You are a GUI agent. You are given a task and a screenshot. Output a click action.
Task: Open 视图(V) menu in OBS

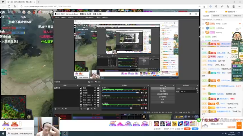[71, 18]
